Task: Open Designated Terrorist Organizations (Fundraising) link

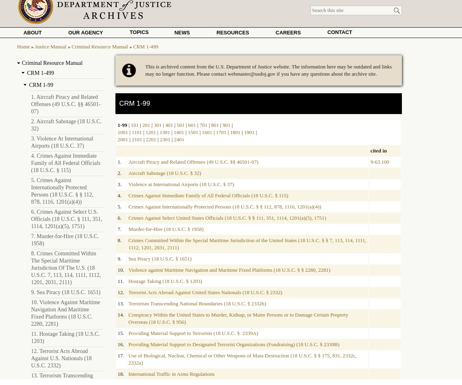Action: (234, 345)
